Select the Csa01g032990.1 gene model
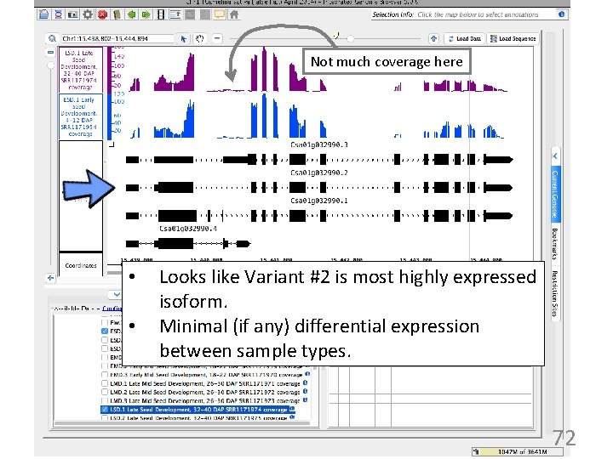This screenshot has height=459, width=613. (319, 215)
